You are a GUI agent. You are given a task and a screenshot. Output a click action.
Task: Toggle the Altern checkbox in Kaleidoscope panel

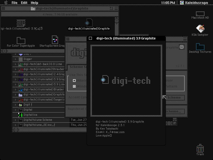click(x=74, y=81)
